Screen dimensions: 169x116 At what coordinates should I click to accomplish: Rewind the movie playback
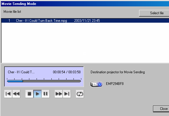click(x=16, y=94)
